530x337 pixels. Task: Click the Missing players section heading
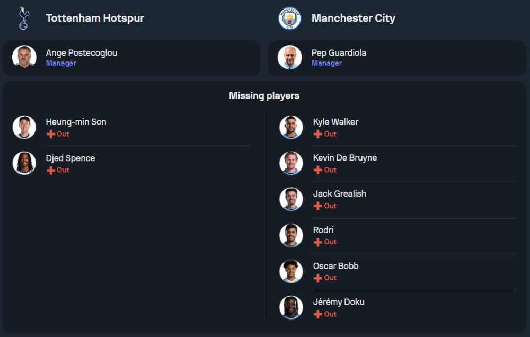point(264,96)
